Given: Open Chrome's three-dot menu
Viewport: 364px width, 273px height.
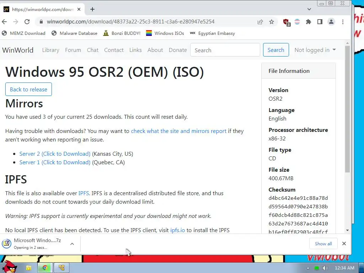Looking at the screenshot, I should click(343, 22).
